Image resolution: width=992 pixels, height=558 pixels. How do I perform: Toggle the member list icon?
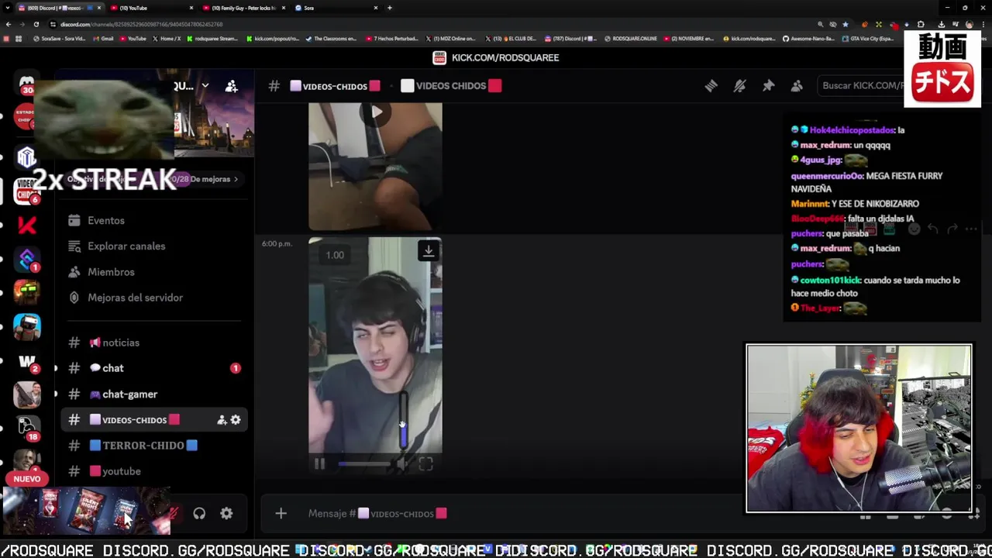(797, 86)
